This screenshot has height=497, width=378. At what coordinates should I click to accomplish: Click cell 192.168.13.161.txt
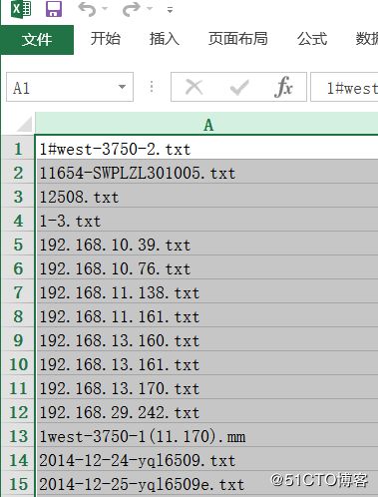pyautogui.click(x=206, y=364)
